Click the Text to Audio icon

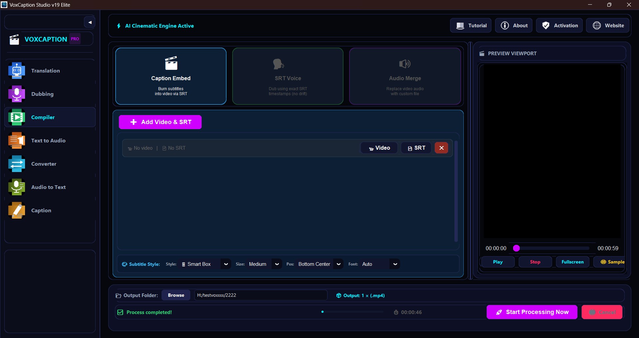pyautogui.click(x=17, y=140)
